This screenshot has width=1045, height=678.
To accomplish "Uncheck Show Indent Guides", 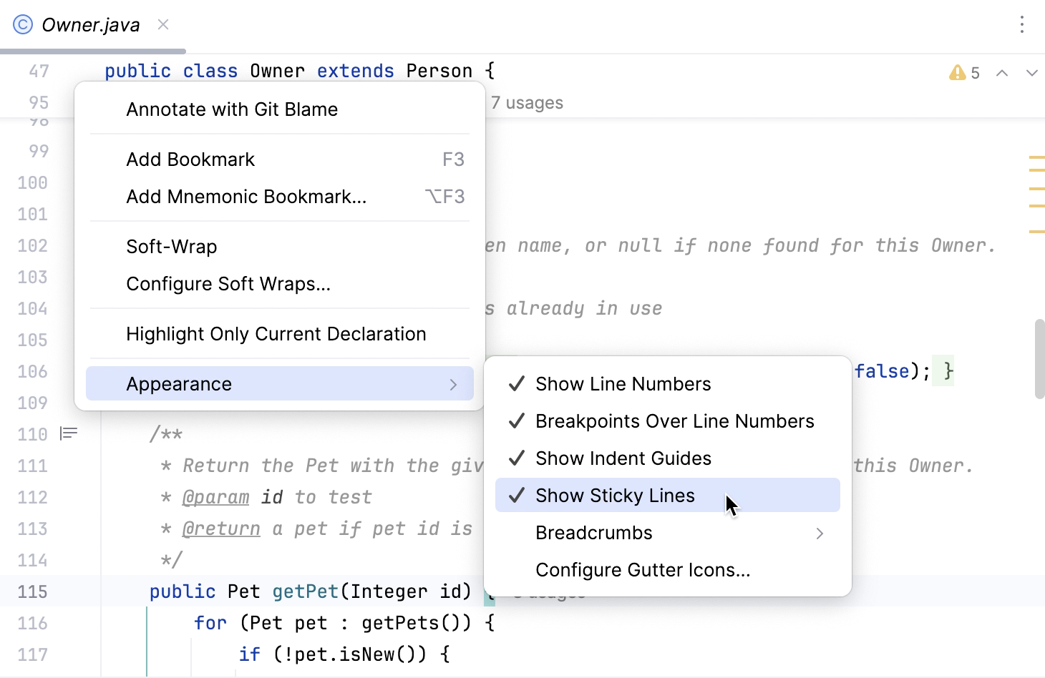I will pos(623,458).
